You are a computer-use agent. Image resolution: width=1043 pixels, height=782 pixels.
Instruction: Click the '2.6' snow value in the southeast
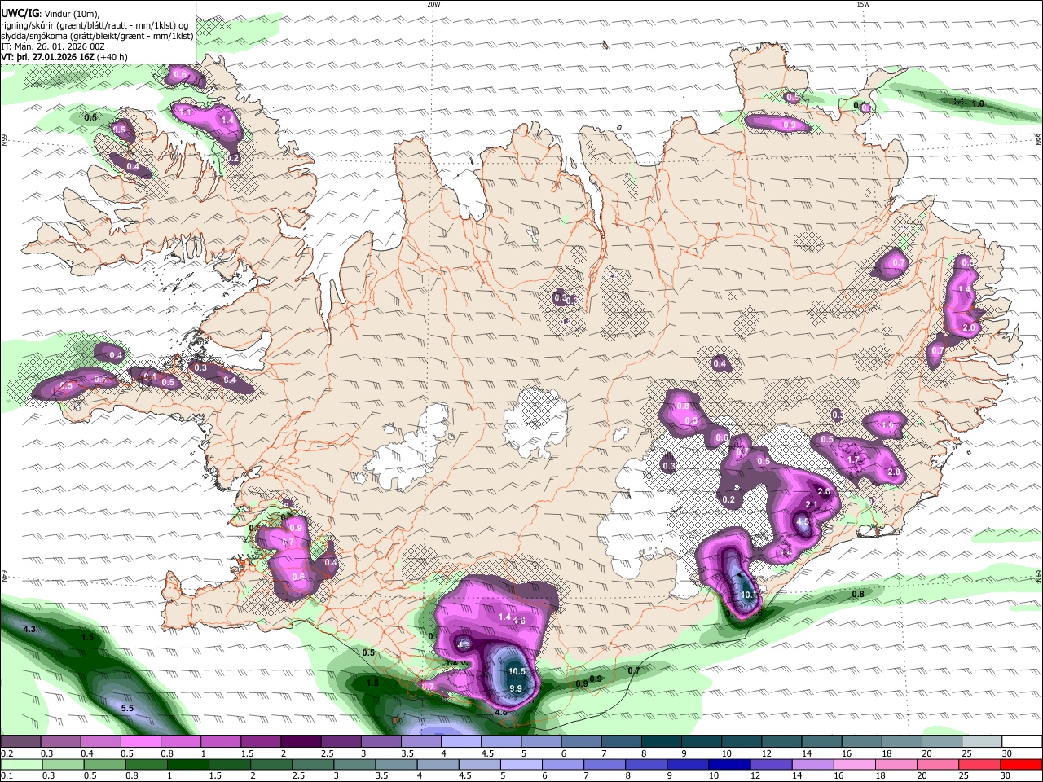tap(824, 492)
